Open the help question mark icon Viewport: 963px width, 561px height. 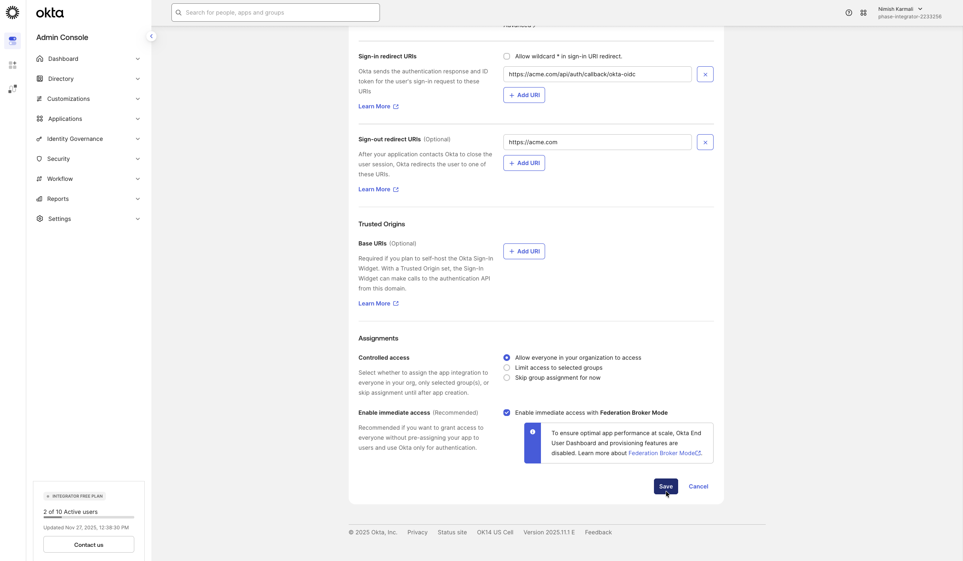click(x=849, y=13)
